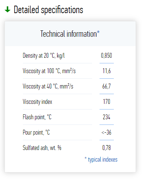The width and height of the screenshot is (142, 180).
Task: Select the Pour point label
Action: (x=36, y=132)
